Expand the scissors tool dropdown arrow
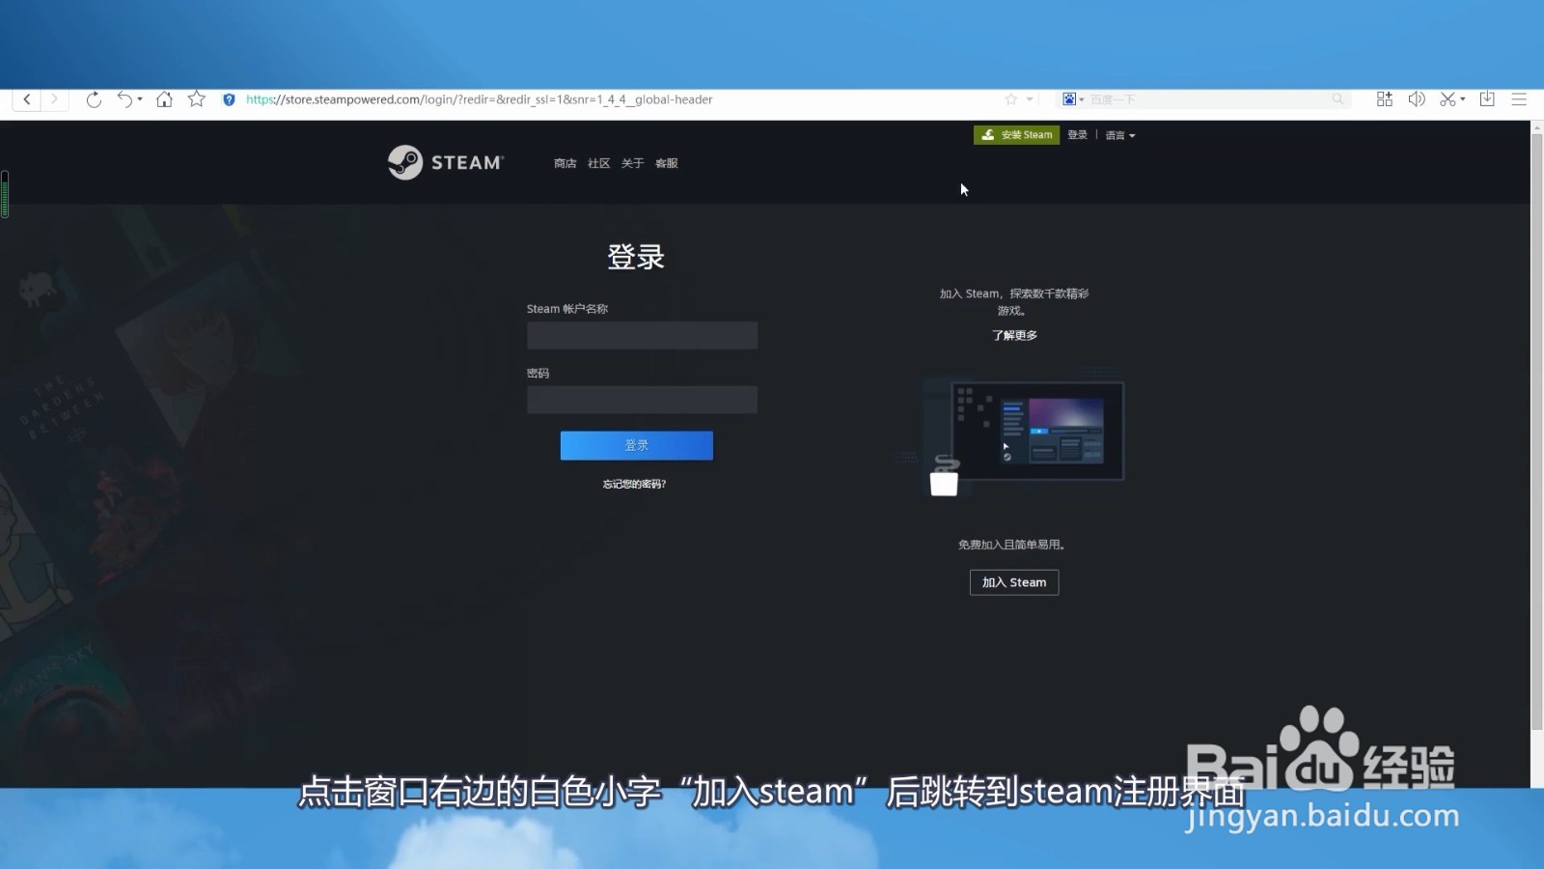 (1463, 99)
